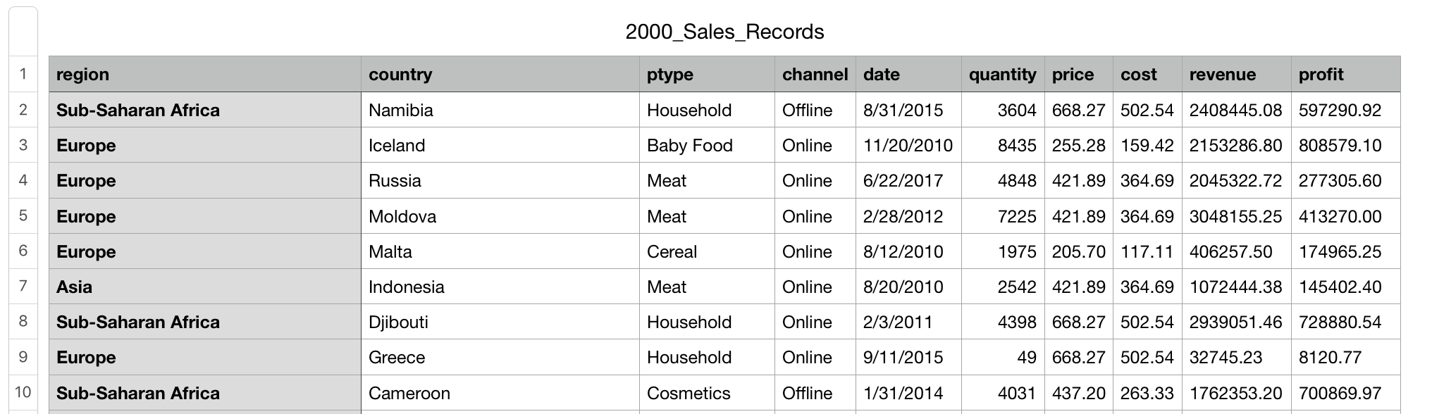
Task: Click the date cell 6/22/2017
Action: (908, 180)
